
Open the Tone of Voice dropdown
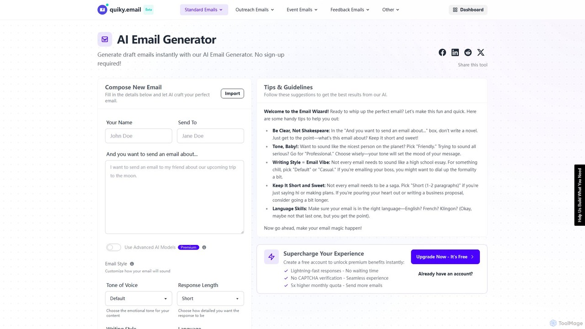click(138, 298)
